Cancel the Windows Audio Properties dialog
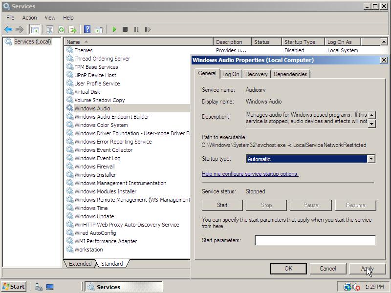Image resolution: width=391 pixels, height=293 pixels. point(328,269)
